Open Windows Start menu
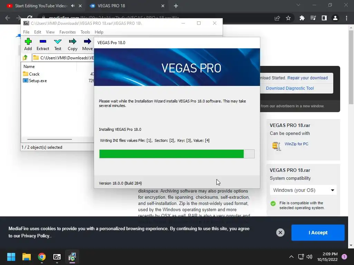The height and width of the screenshot is (265, 354). [11, 257]
